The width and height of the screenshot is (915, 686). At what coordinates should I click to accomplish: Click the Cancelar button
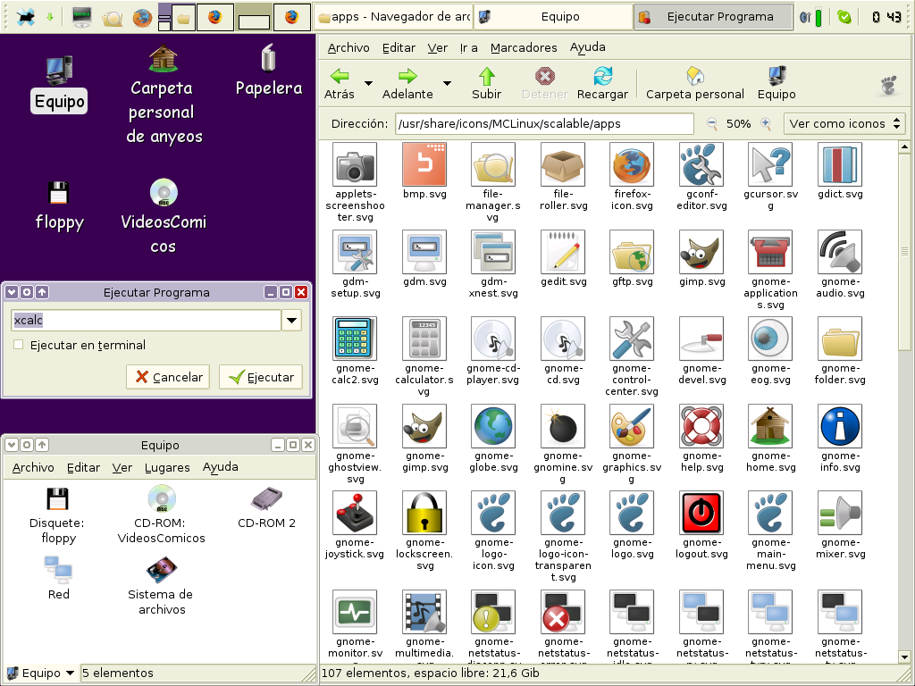pos(169,378)
